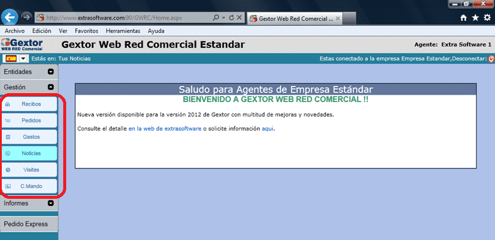Go back with the browser back arrow
Image resolution: width=495 pixels, height=240 pixels.
[x=10, y=18]
